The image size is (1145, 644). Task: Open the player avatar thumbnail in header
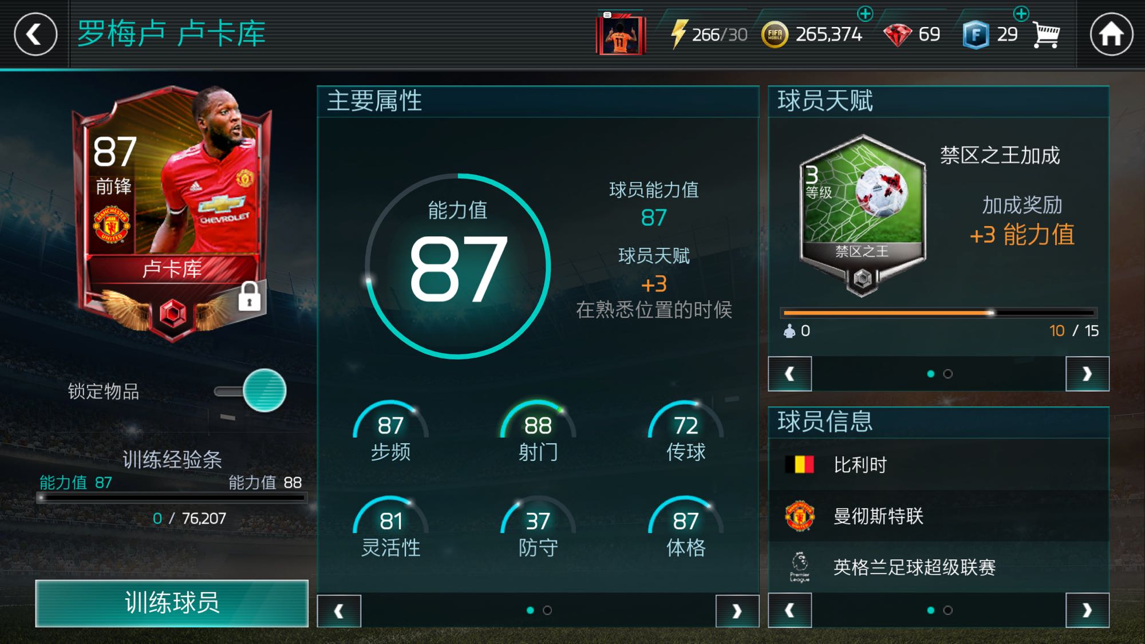point(621,33)
